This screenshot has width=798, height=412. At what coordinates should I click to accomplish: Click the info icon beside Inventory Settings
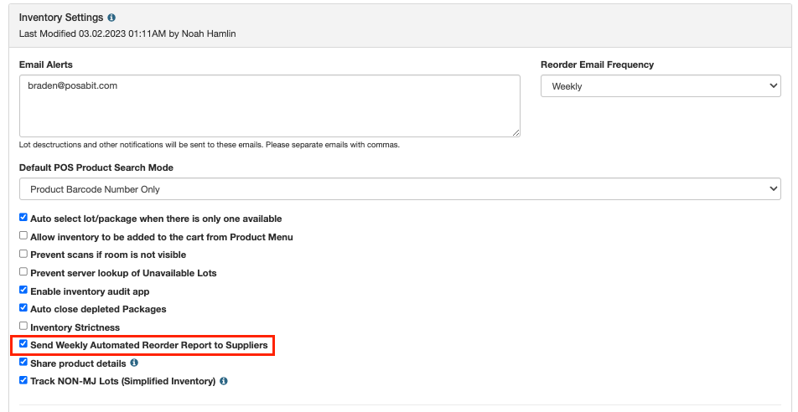pos(111,18)
